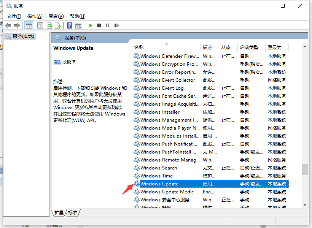
Task: Click the vertical scrollbar down arrow
Action: pos(305,204)
